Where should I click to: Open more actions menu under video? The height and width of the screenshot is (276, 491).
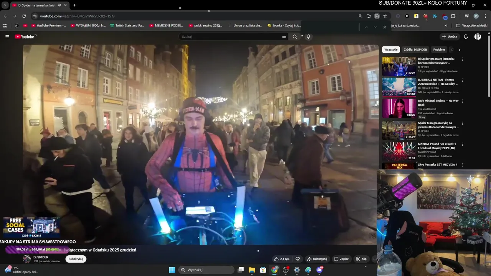pos(375,259)
